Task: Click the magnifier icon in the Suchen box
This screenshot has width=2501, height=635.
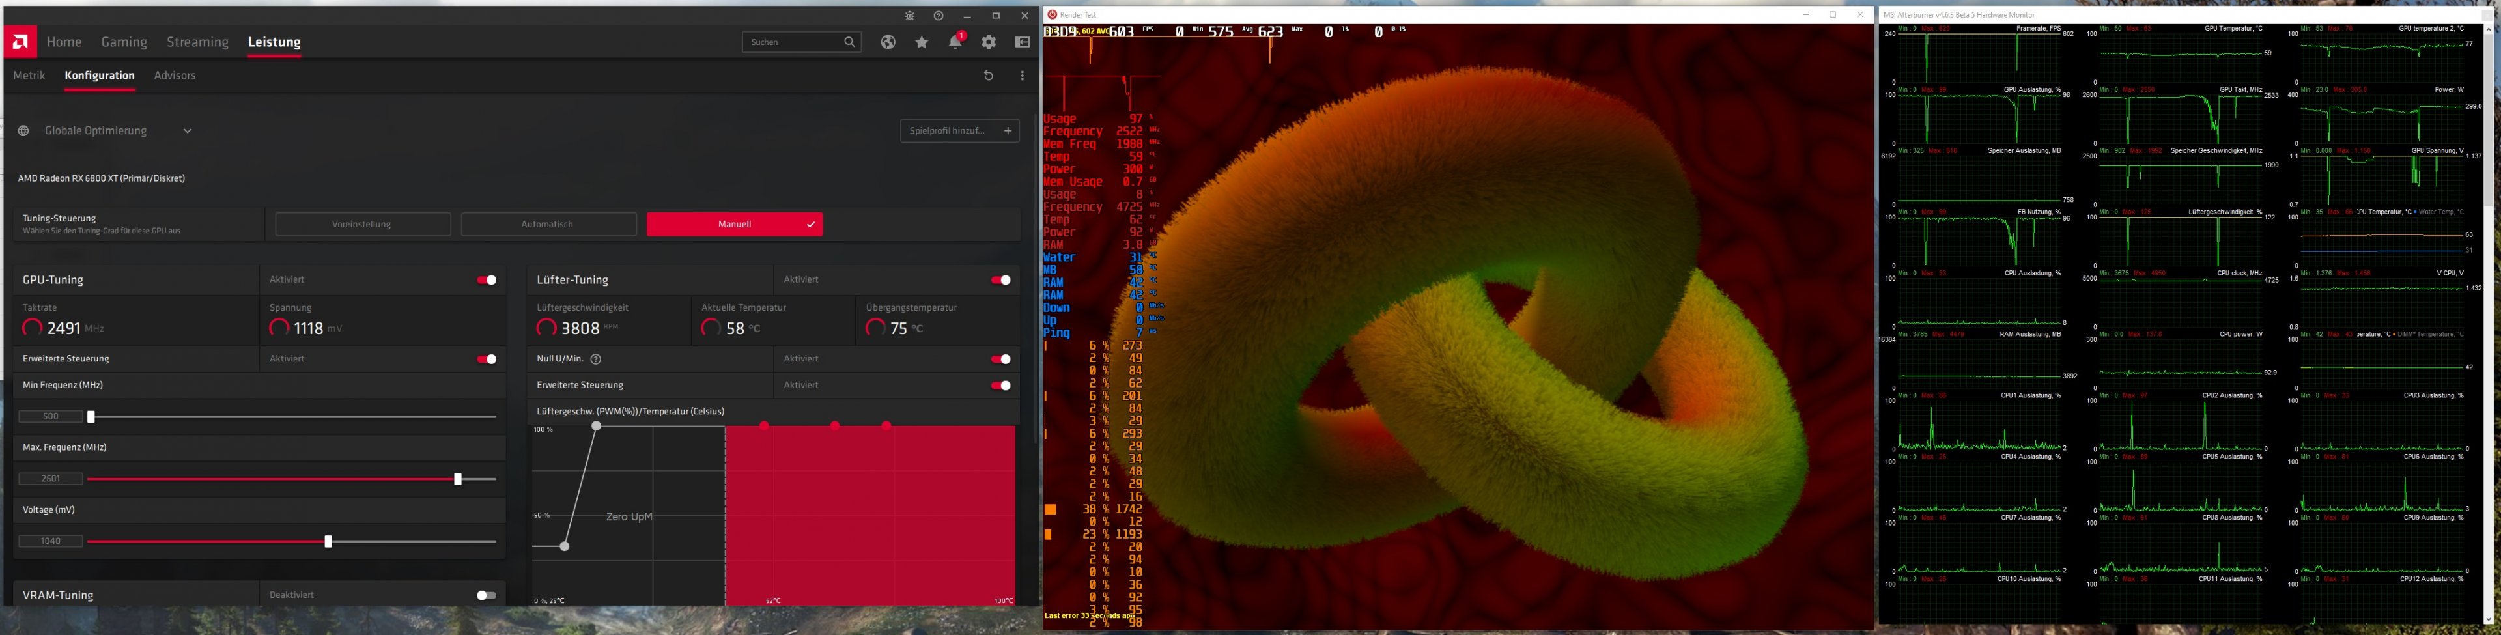Action: [849, 42]
